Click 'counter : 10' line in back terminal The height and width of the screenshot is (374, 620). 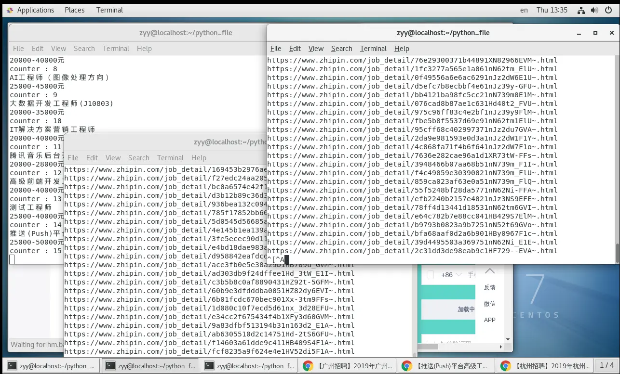click(36, 121)
